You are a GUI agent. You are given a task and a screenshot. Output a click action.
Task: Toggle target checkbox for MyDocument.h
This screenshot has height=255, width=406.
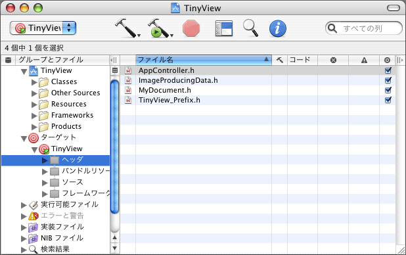click(388, 90)
